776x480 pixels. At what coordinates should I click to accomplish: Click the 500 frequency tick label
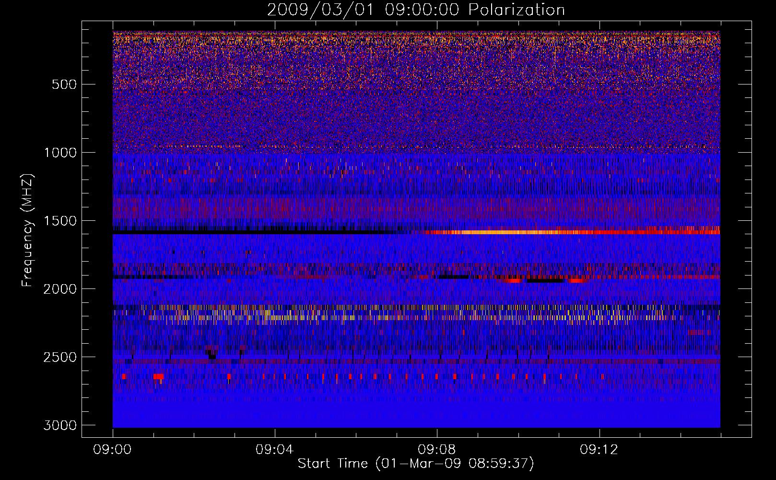tap(64, 84)
